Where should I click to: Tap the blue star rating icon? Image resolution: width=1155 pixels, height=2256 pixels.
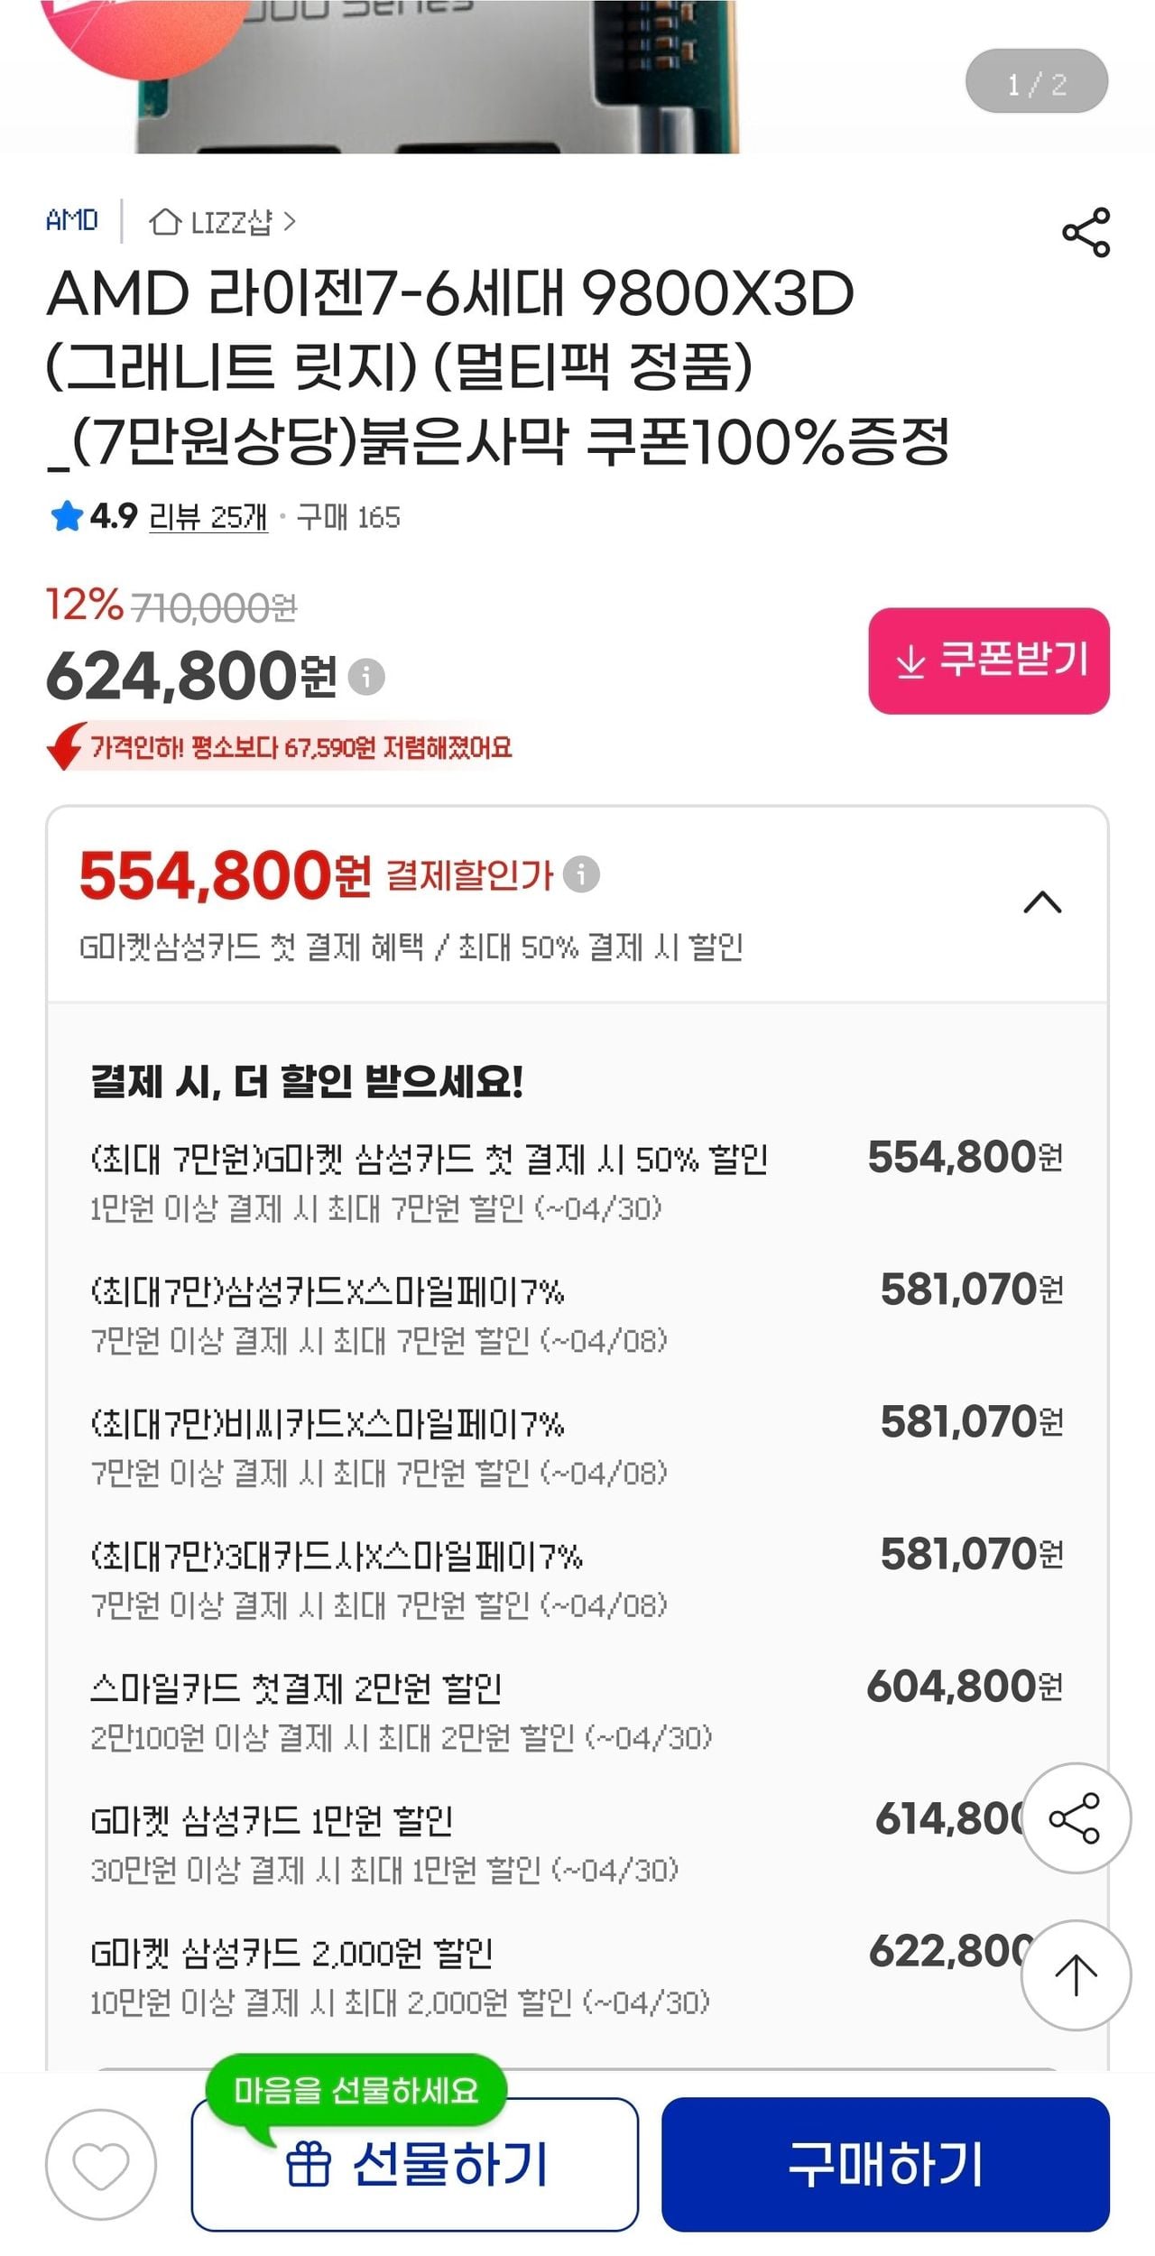(x=67, y=517)
